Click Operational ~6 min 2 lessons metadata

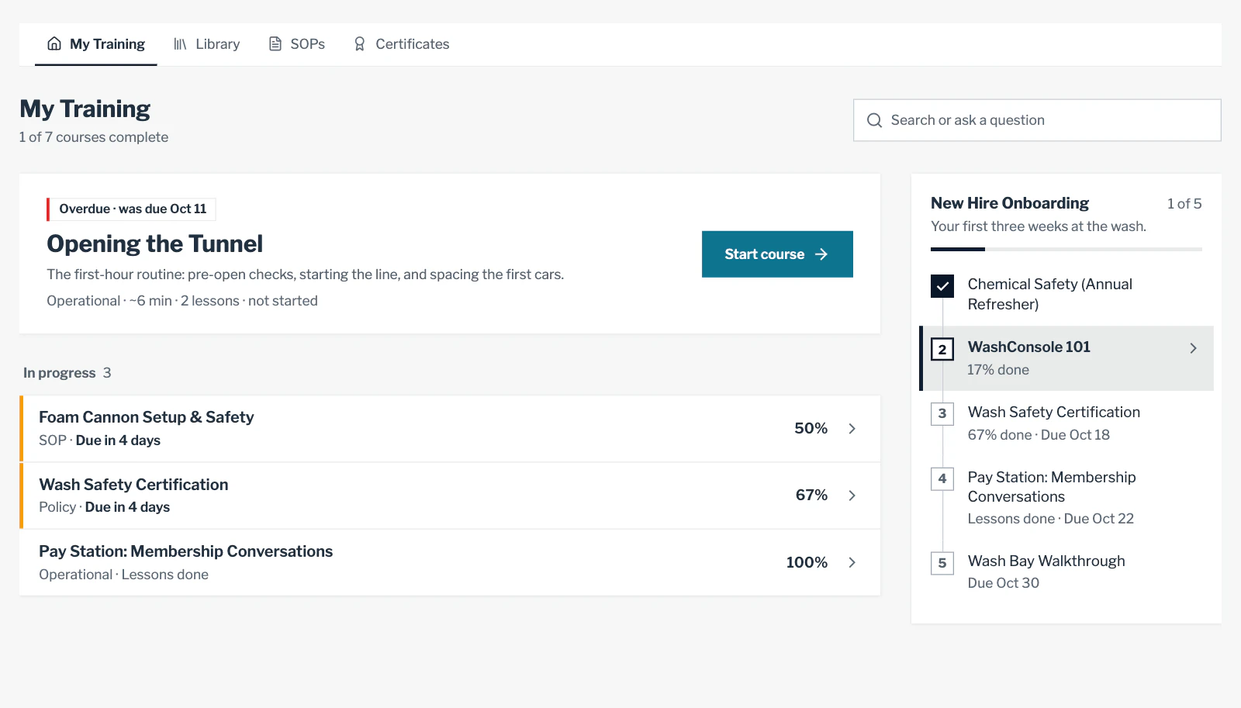[x=182, y=301]
